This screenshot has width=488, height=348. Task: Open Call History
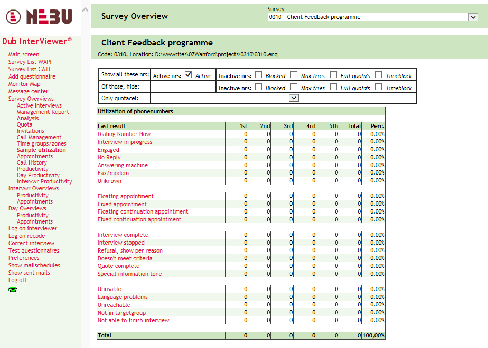tap(32, 162)
